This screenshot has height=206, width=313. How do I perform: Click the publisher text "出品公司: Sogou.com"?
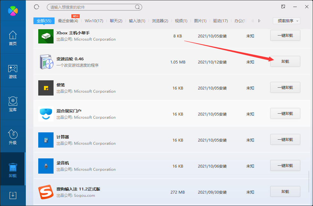(x=76, y=196)
